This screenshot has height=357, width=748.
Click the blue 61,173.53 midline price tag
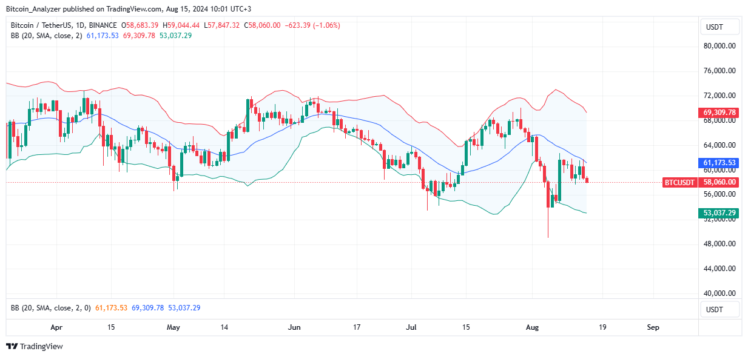(719, 163)
